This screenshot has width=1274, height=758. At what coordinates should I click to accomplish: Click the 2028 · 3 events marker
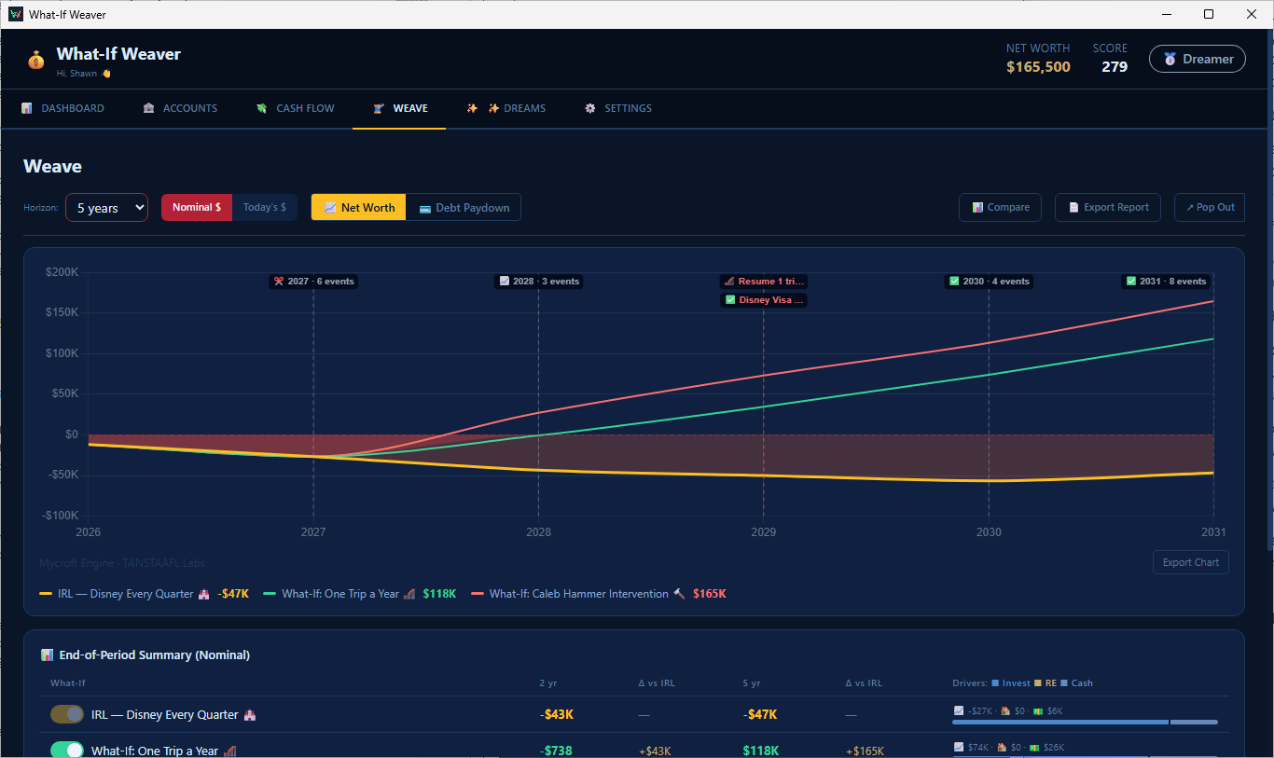click(539, 282)
